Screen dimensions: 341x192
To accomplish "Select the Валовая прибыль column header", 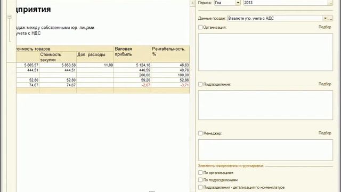I will point(132,54).
